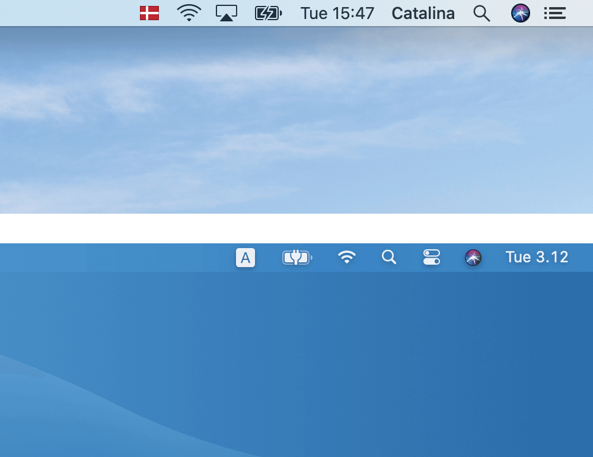Click the Tue 15:47 clock

click(337, 13)
